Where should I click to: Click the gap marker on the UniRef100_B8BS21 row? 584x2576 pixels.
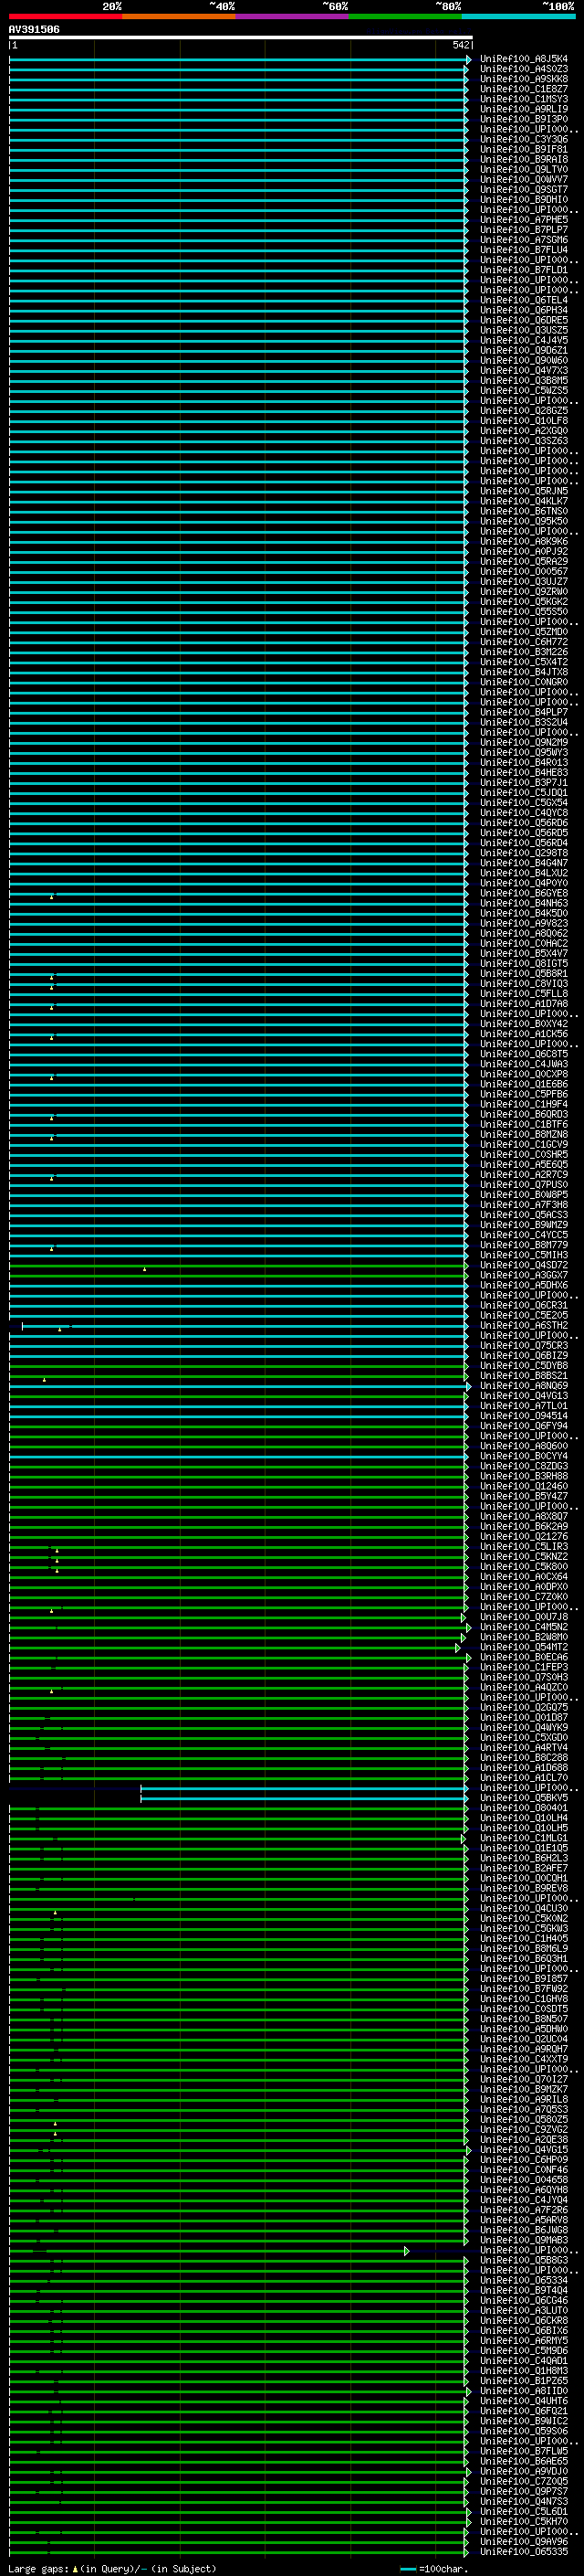[44, 1379]
